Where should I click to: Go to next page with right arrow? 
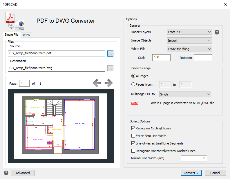[x=108, y=83]
